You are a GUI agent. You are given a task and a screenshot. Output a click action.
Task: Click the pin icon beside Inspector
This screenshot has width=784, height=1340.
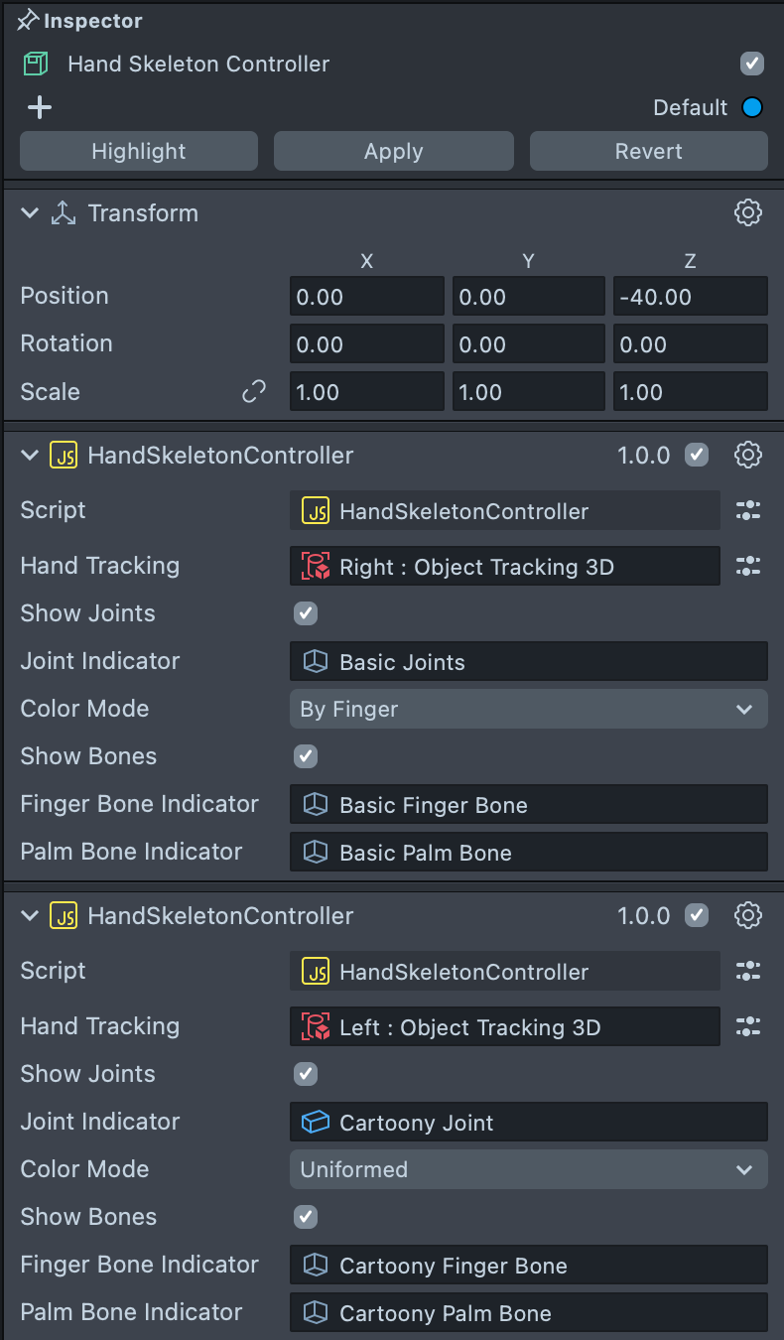[28, 21]
